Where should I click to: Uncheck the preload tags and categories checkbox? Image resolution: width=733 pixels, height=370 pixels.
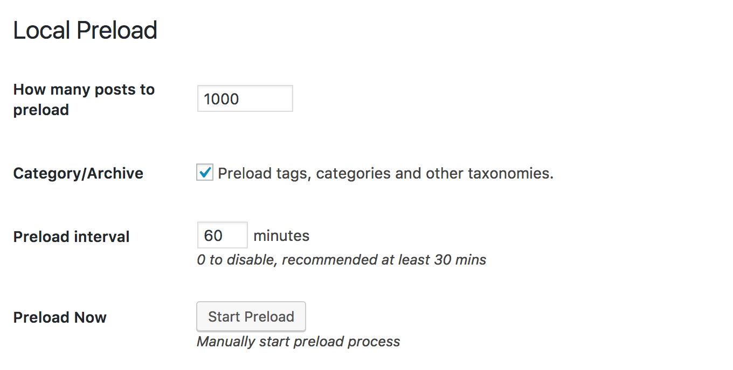click(x=205, y=173)
